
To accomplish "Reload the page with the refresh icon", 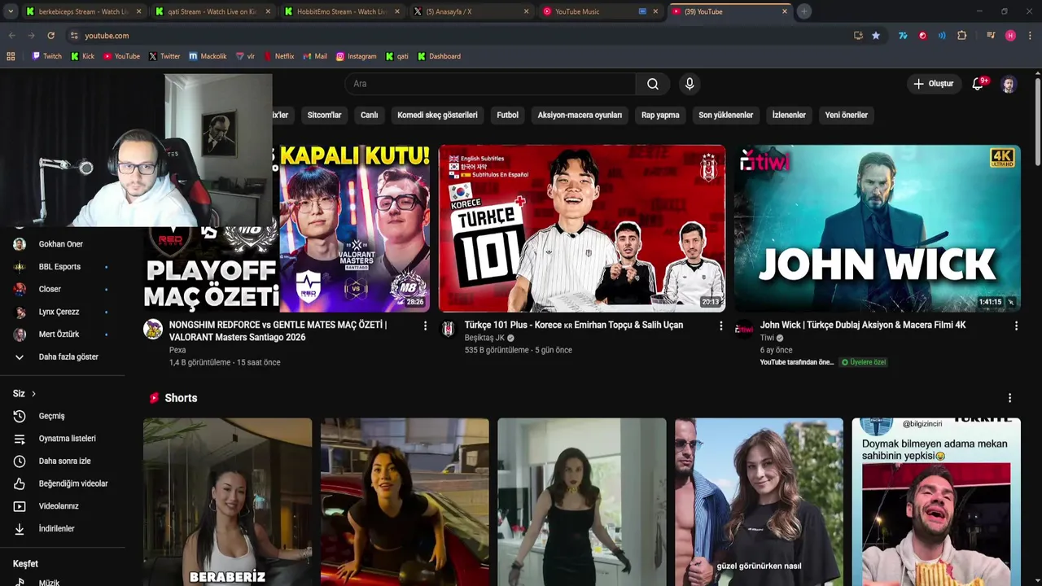I will 50,36.
